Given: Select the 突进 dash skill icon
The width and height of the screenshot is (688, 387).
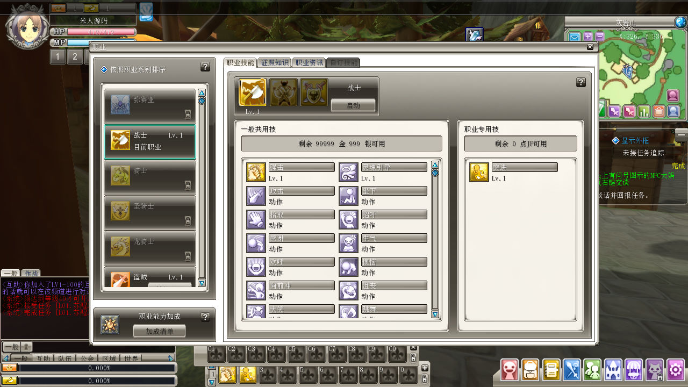Looking at the screenshot, I should point(479,172).
